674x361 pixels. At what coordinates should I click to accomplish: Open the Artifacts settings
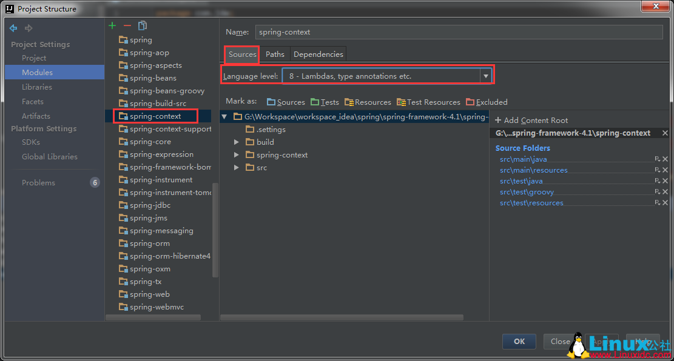tap(36, 116)
